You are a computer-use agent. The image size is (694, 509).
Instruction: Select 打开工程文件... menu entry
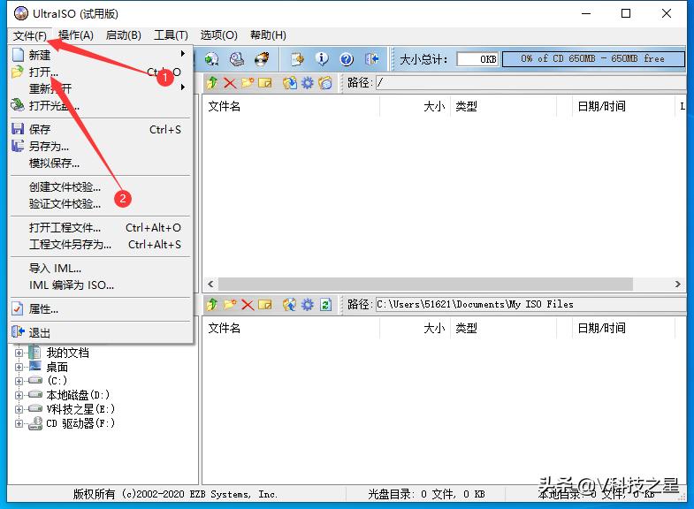coord(101,227)
